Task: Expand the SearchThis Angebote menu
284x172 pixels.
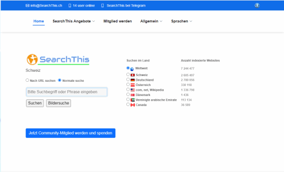Action: click(73, 21)
